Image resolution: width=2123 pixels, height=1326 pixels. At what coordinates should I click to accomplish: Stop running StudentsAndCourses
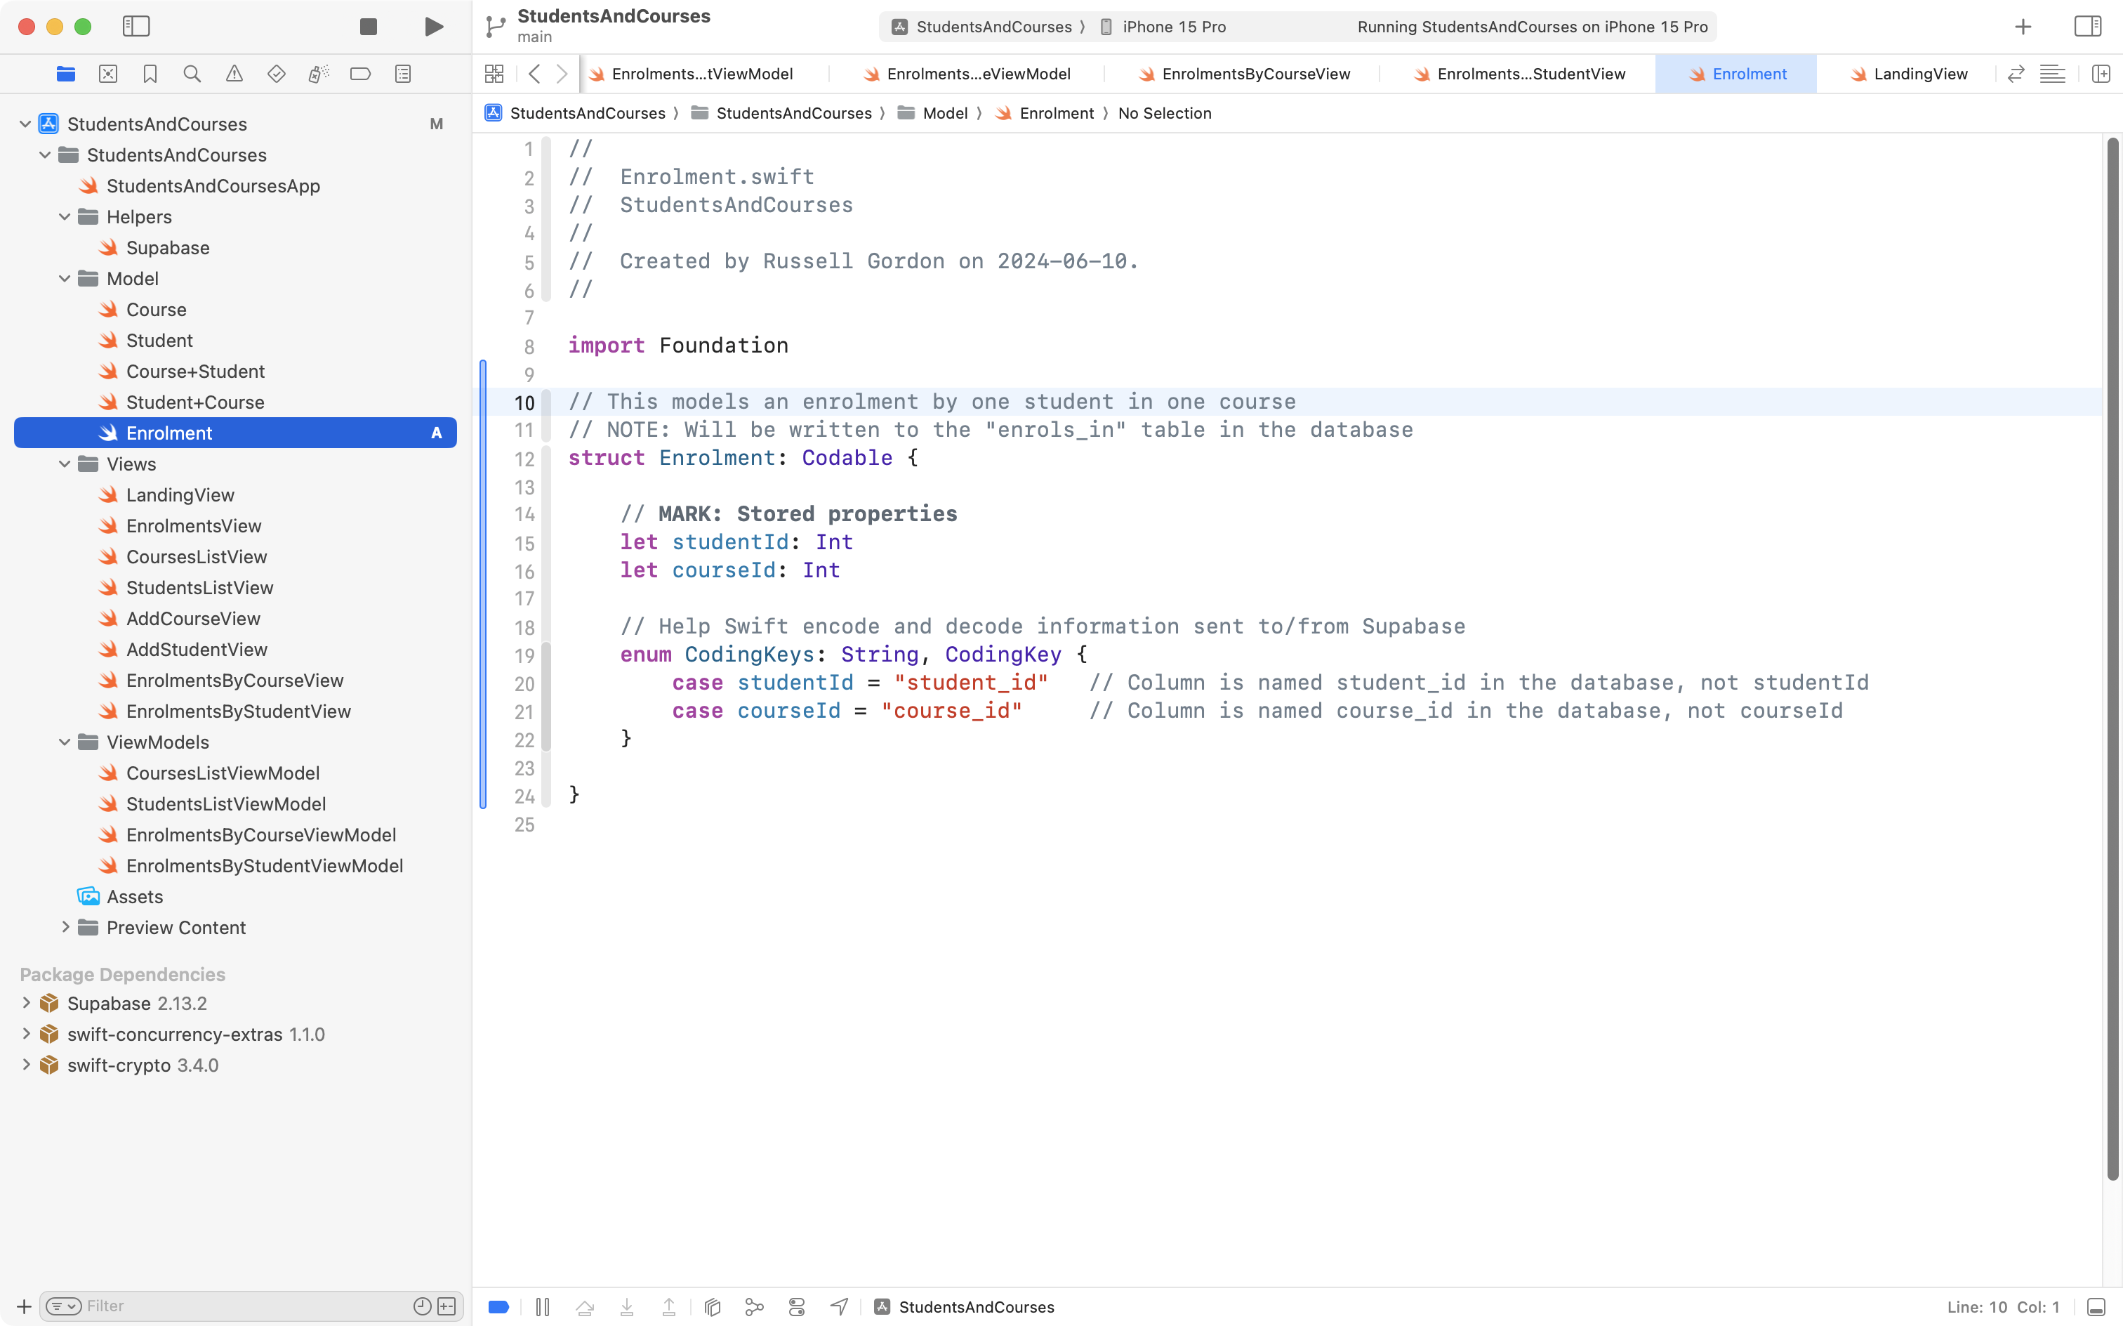tap(367, 26)
